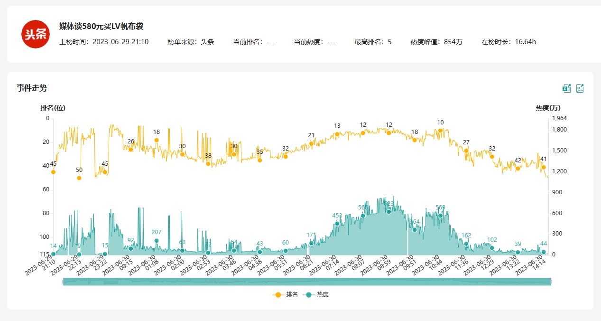Select the rank 38 data point
The height and width of the screenshot is (321, 601).
208,164
